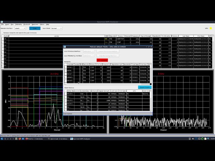Image resolution: width=215 pixels, height=161 pixels.
Task: Switch to Firefox - 2 windows task
Action: (x=34, y=139)
